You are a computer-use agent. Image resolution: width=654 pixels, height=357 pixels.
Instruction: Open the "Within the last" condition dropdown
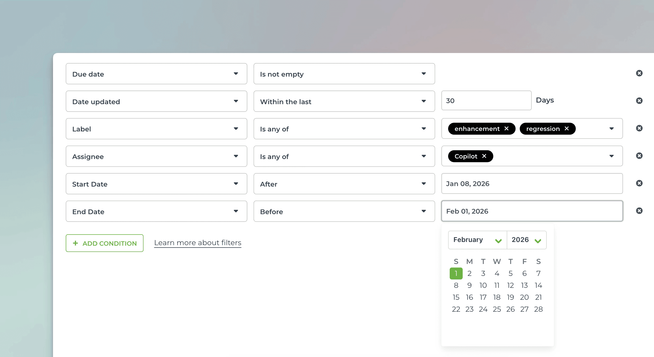click(423, 101)
